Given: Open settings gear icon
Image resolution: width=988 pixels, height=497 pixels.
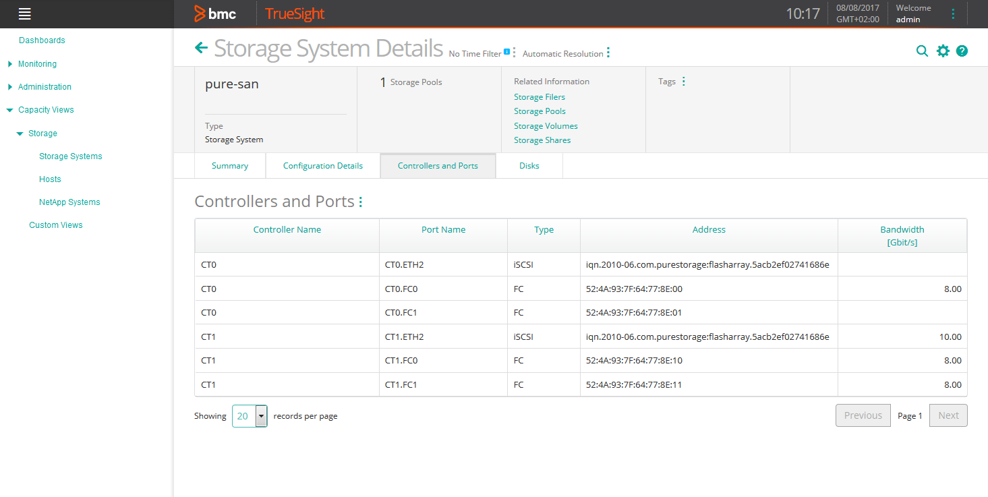Looking at the screenshot, I should [943, 51].
